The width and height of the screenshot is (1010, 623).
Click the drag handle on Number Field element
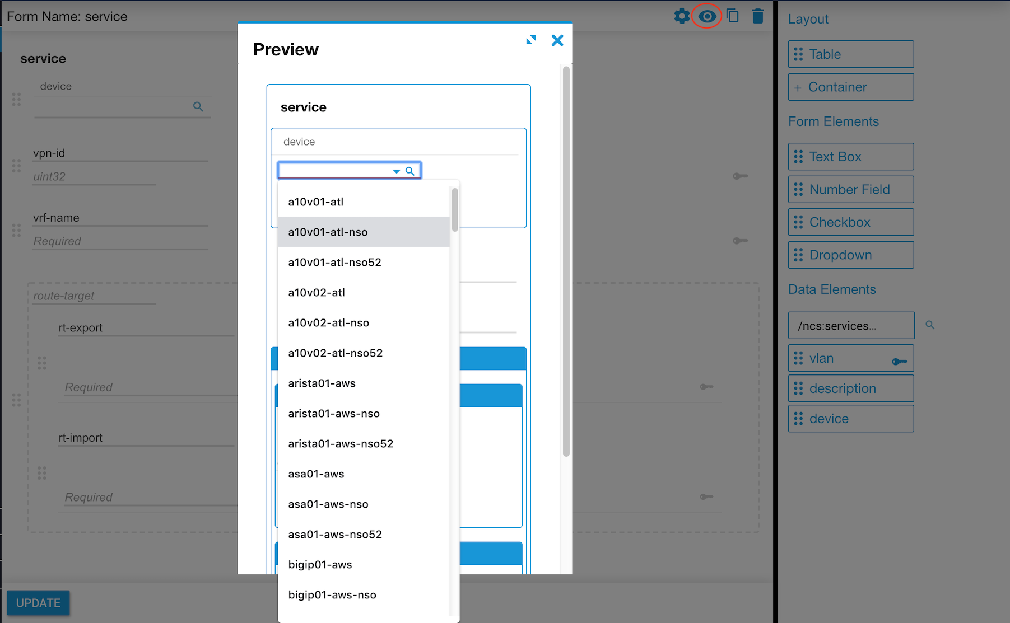[798, 189]
